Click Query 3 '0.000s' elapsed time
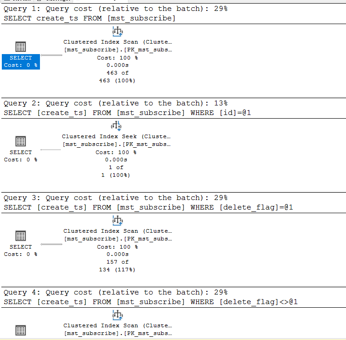Screen dimensions: 346x340 tap(118, 254)
